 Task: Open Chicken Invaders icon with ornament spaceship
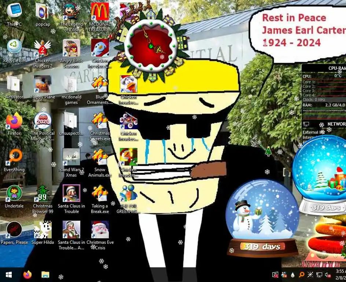tap(129, 126)
